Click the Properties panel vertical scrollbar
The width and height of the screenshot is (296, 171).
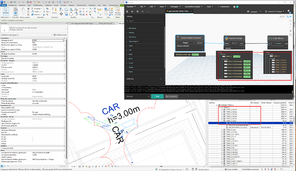coord(66,98)
